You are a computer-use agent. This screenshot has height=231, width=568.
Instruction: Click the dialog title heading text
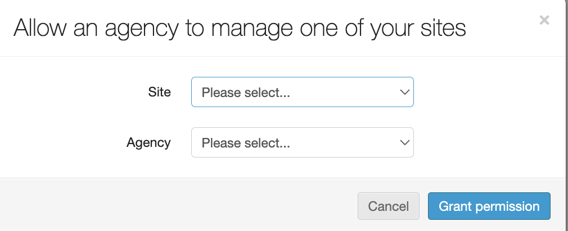(240, 28)
